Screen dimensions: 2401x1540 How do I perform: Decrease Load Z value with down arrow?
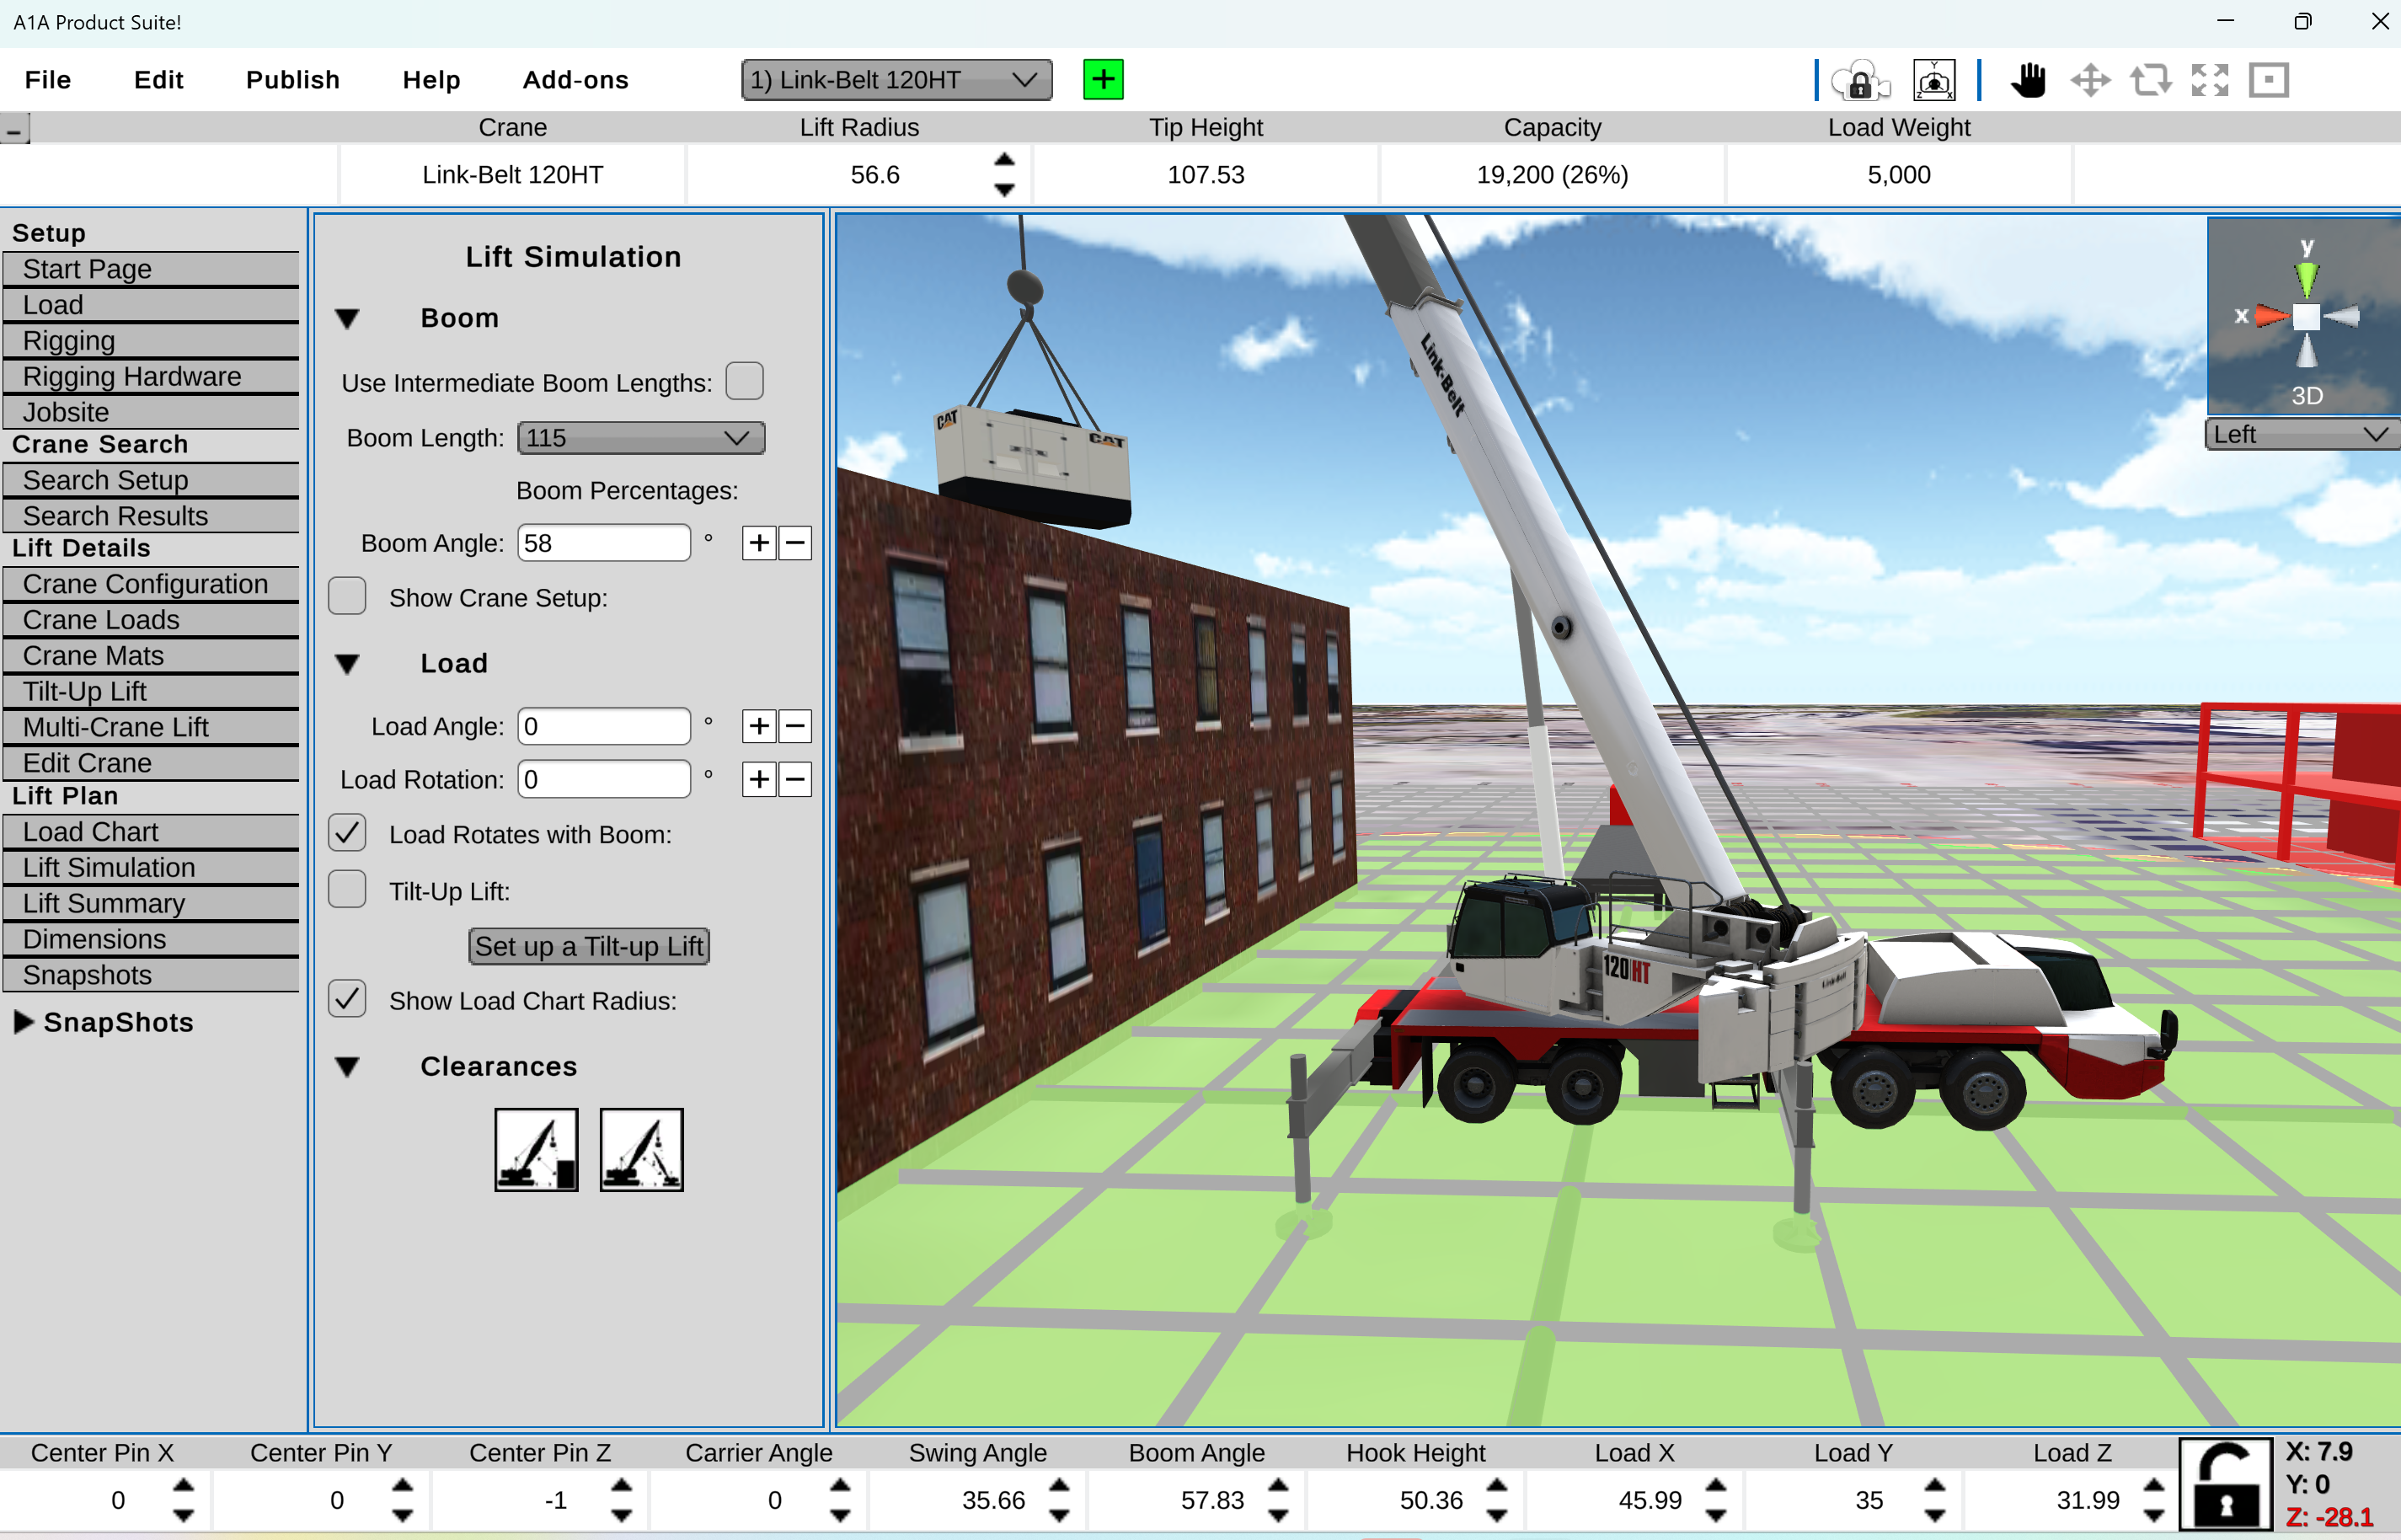(x=2154, y=1515)
